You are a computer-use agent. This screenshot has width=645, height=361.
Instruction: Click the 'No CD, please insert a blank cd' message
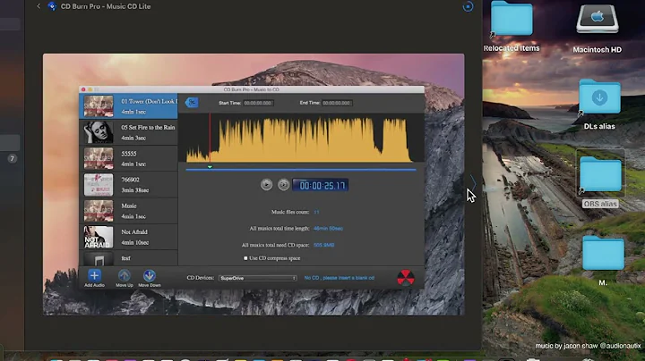click(340, 278)
